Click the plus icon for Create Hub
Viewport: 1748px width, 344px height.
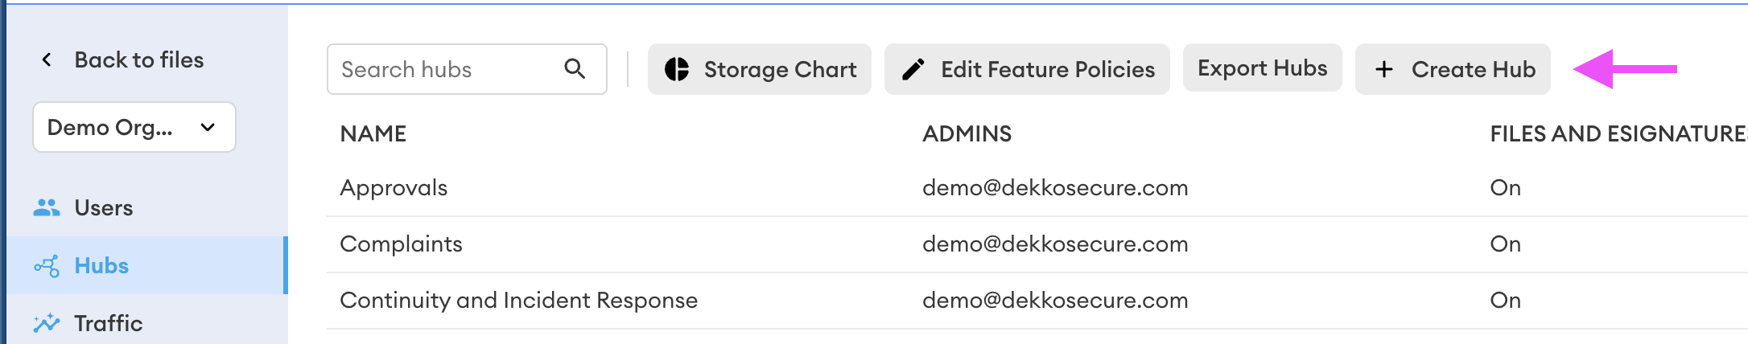[1383, 70]
